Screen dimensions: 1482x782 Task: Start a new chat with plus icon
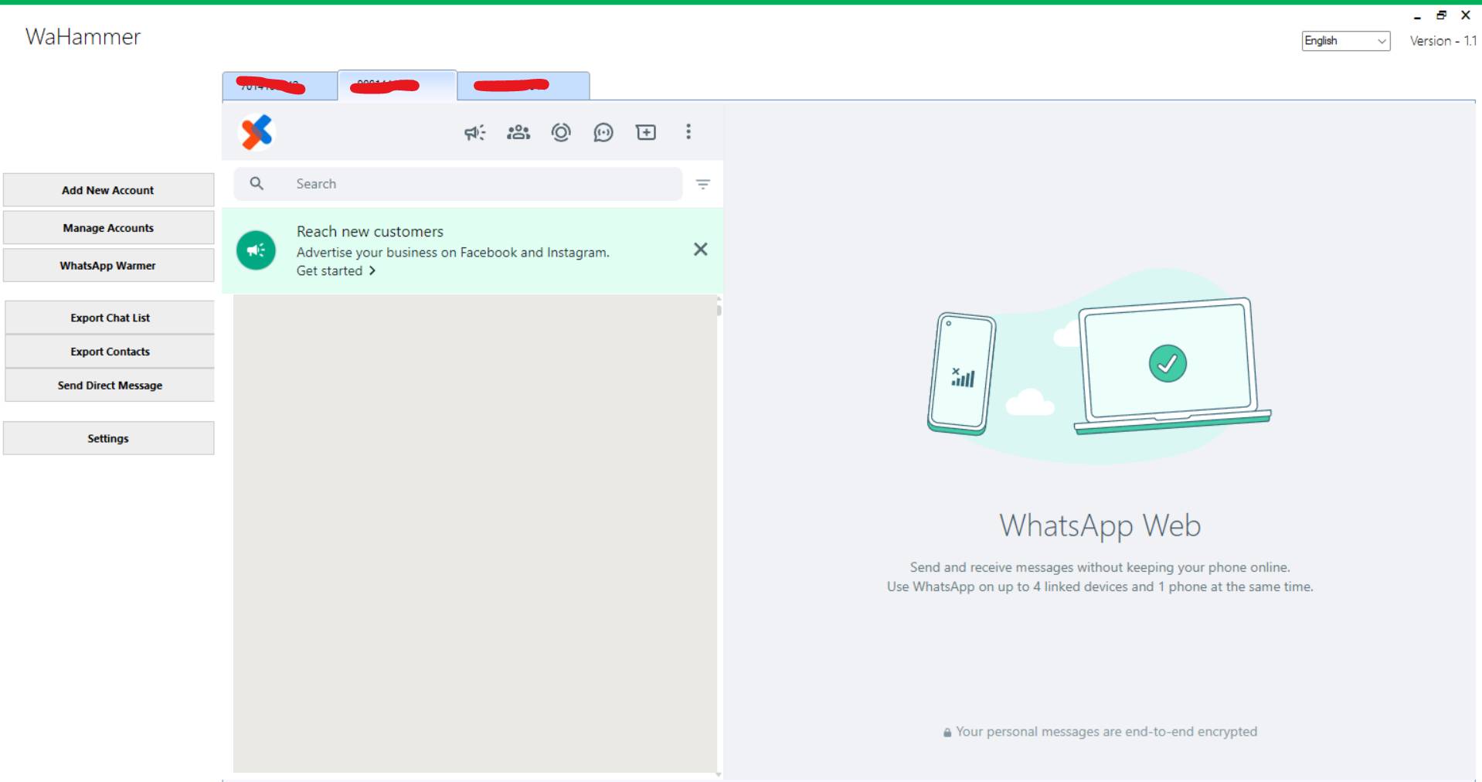point(646,133)
